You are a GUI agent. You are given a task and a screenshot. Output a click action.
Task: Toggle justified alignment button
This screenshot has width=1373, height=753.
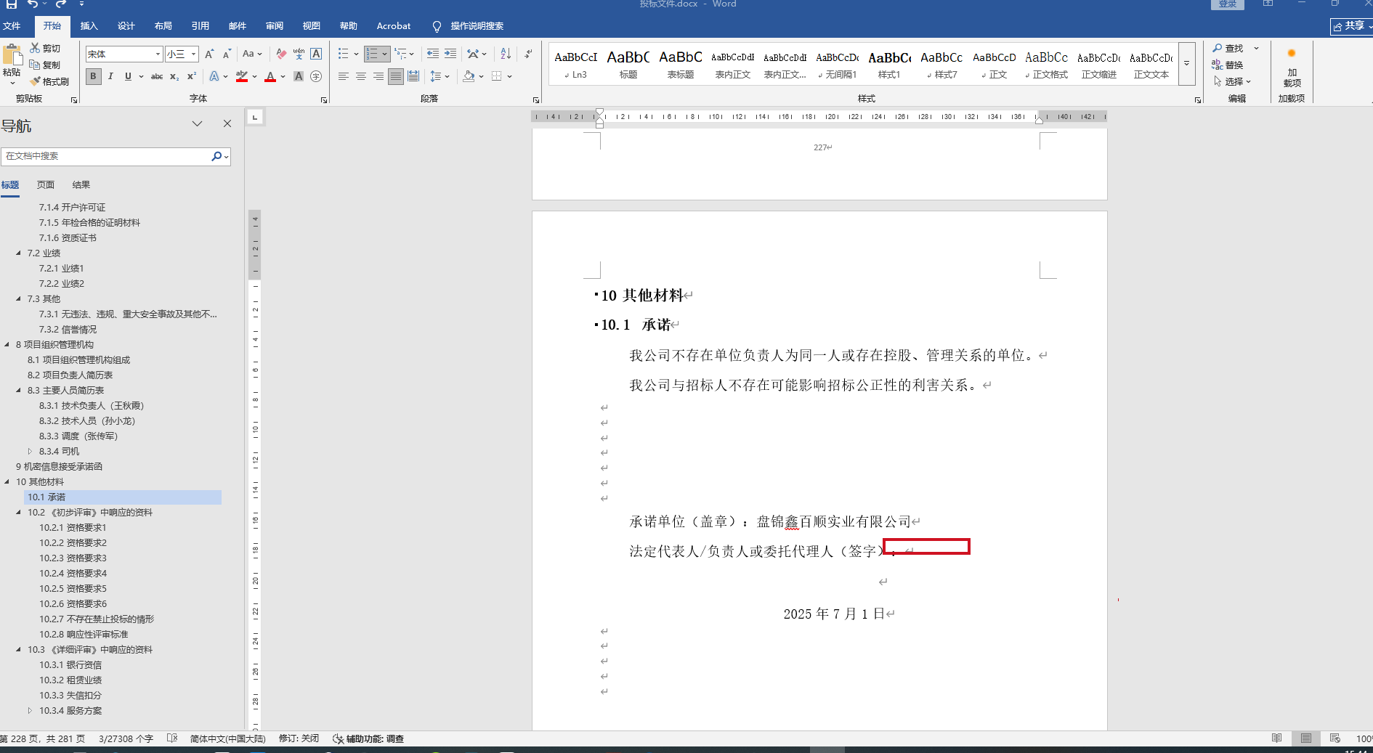point(396,76)
